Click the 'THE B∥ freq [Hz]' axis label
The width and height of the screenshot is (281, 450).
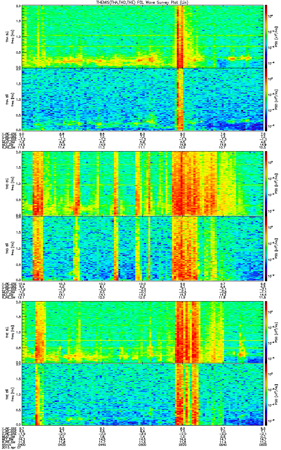pos(9,394)
